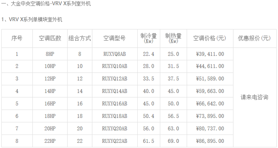Click cooling capacity value 50.4

pyautogui.click(x=149, y=116)
